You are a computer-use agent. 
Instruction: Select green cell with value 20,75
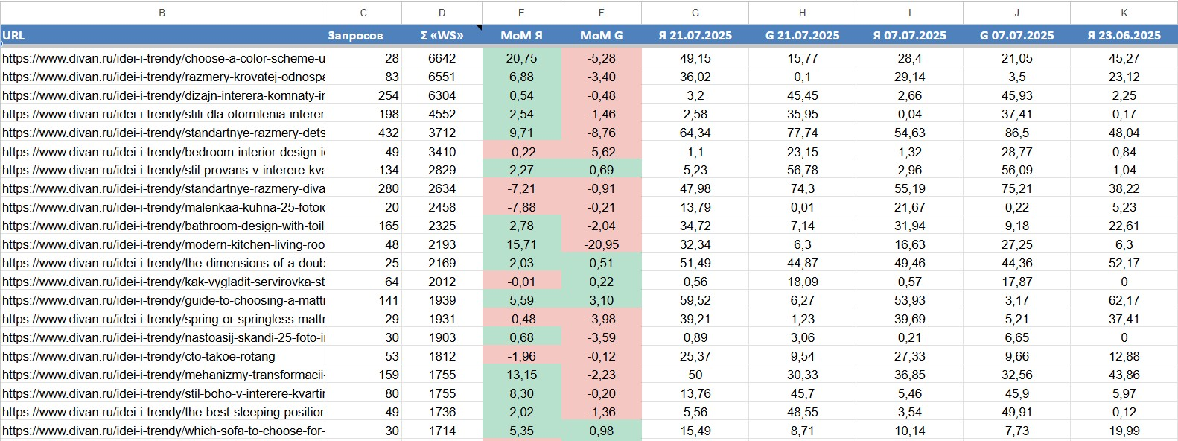tap(521, 58)
